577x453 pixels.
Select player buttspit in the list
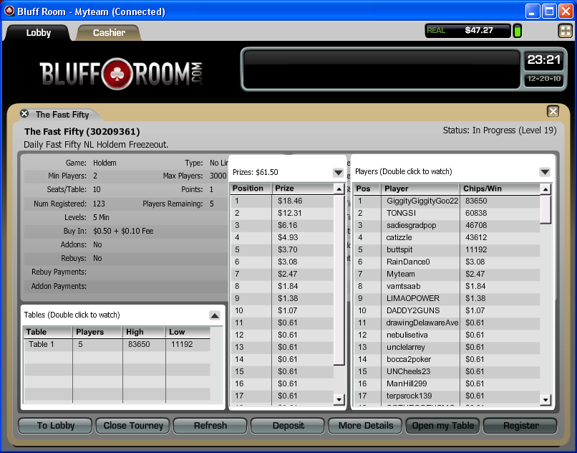[447, 250]
